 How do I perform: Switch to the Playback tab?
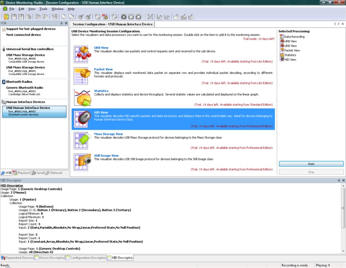pyautogui.click(x=21, y=173)
